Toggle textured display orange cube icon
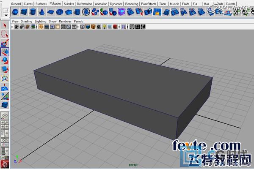Viewport: 254px width, 169px height. [93, 27]
